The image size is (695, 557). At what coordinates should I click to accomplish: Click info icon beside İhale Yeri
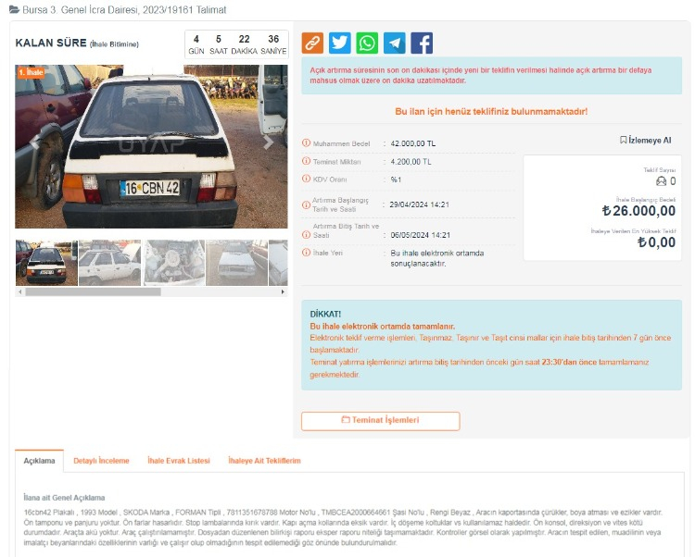click(x=306, y=253)
